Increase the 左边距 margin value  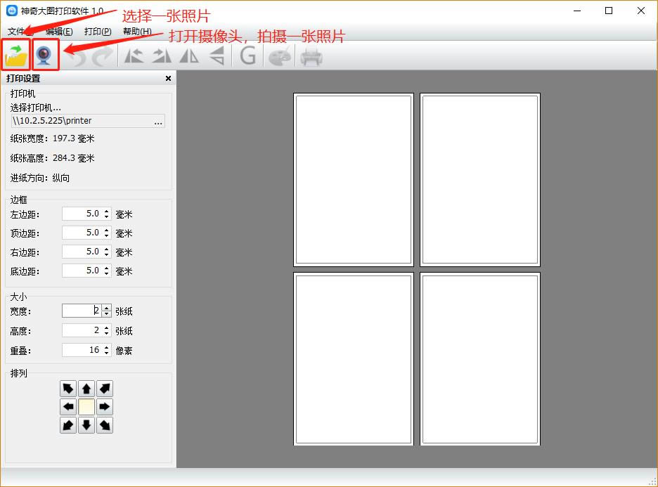(x=107, y=212)
